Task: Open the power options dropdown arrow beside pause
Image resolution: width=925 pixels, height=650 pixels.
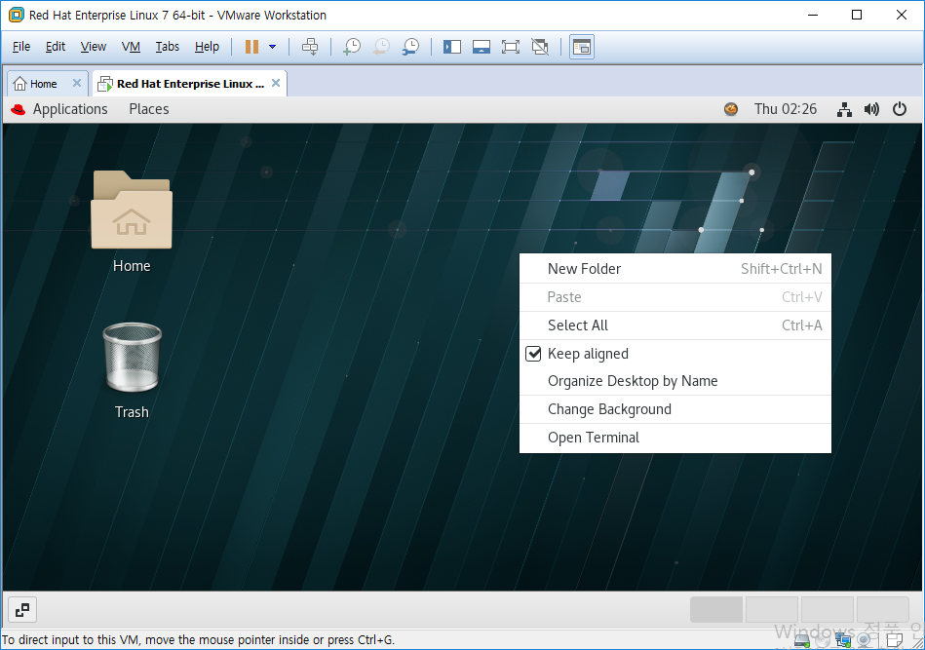Action: click(x=273, y=47)
